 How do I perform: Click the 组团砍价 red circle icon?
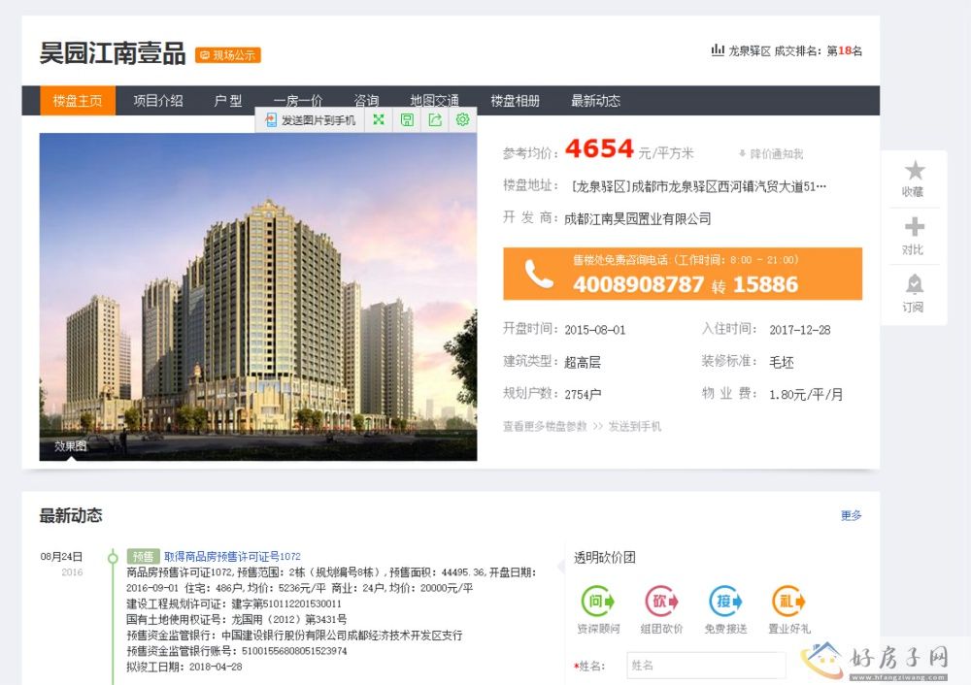coord(661,602)
